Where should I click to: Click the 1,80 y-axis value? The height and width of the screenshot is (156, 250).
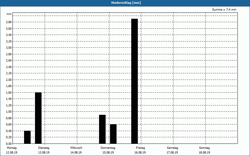coord(9,86)
